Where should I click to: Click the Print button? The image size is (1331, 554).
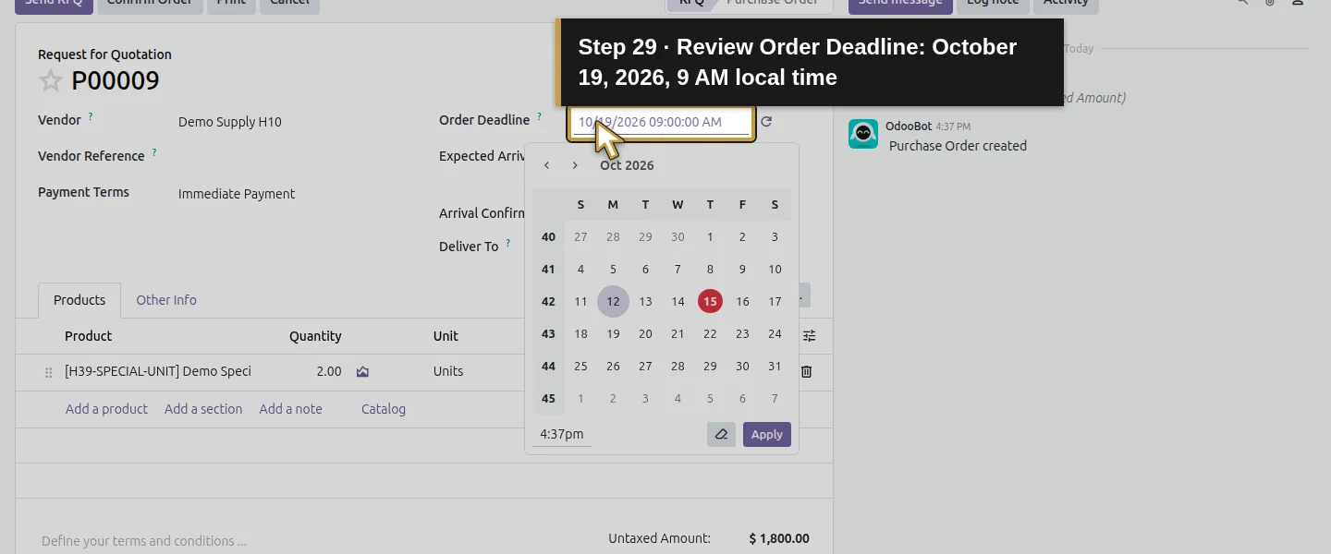tap(231, 3)
